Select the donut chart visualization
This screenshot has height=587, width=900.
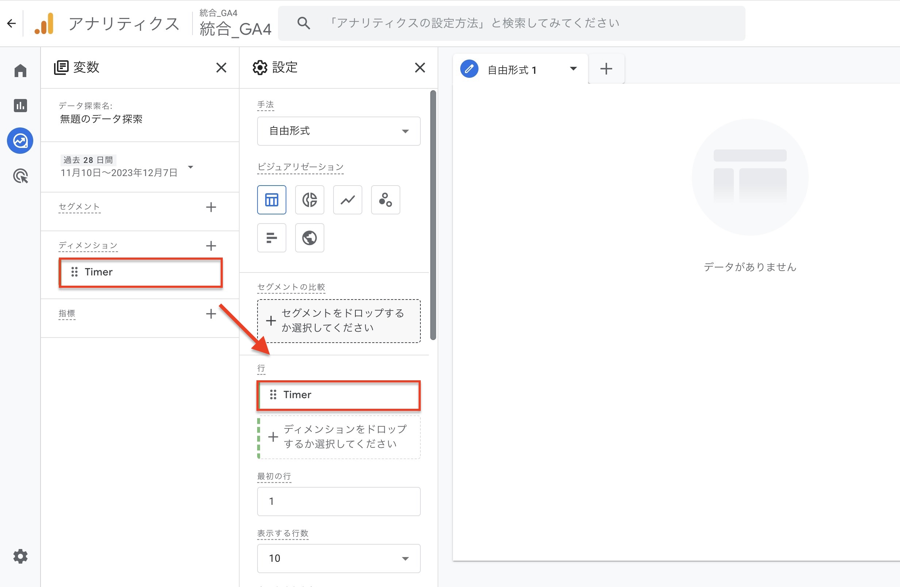coord(309,200)
